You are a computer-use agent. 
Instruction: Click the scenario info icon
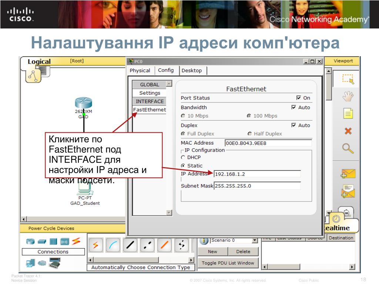pos(204,241)
